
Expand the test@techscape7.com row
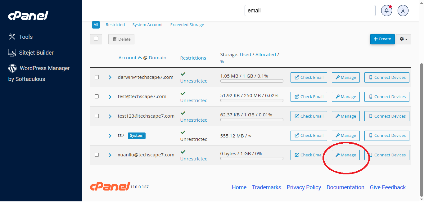coord(110,97)
